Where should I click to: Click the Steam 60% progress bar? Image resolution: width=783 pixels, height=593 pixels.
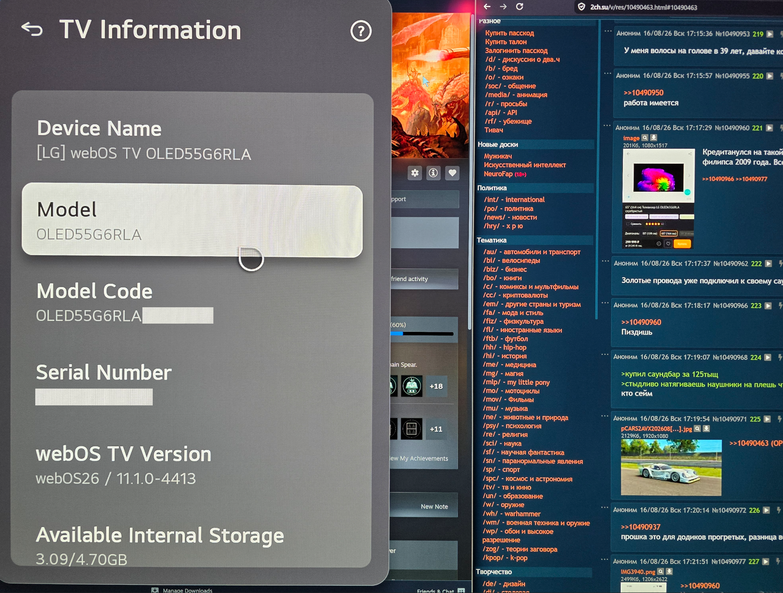coord(422,334)
